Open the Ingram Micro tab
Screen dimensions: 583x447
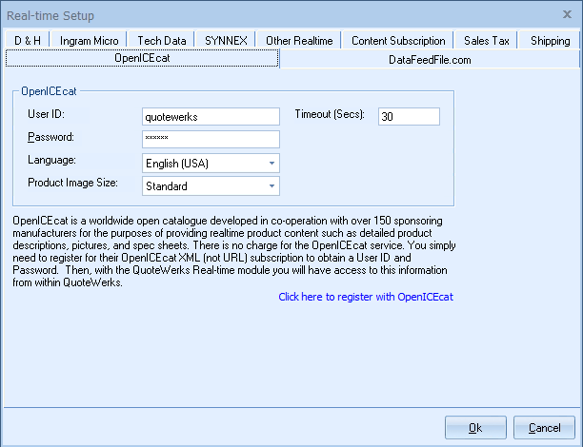(x=89, y=40)
